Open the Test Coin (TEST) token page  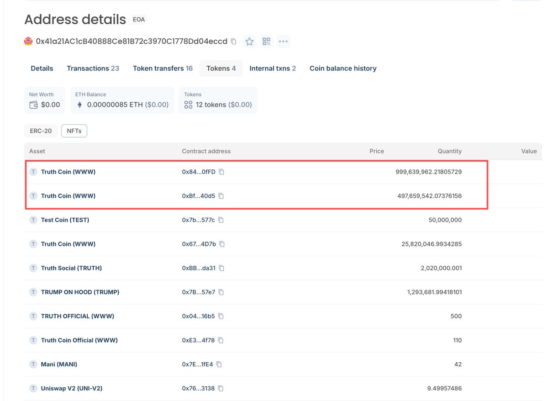click(x=65, y=220)
